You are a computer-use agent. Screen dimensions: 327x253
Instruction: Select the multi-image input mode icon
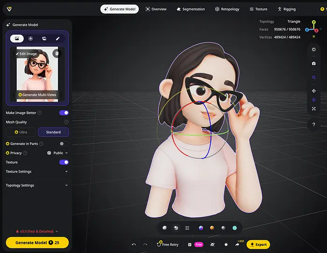44,38
